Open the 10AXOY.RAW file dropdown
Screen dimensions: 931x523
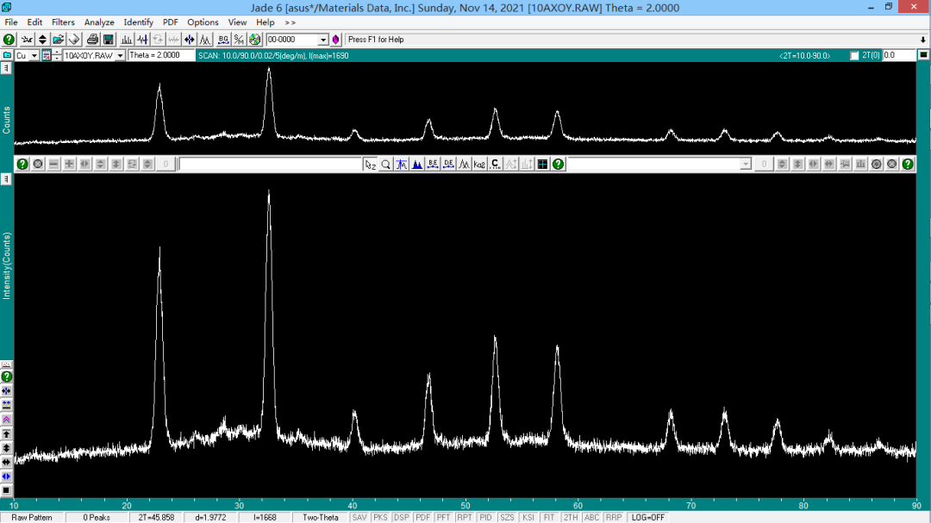pyautogui.click(x=120, y=55)
